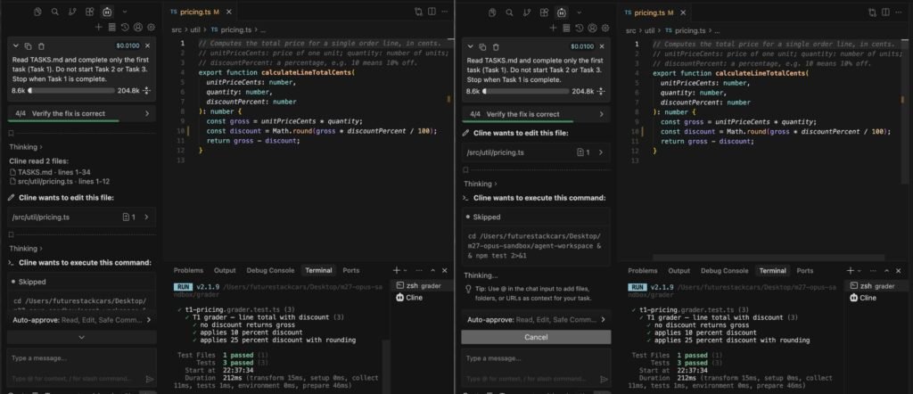The width and height of the screenshot is (913, 394).
Task: Click context usage progress bar in left window
Action: tap(71, 91)
